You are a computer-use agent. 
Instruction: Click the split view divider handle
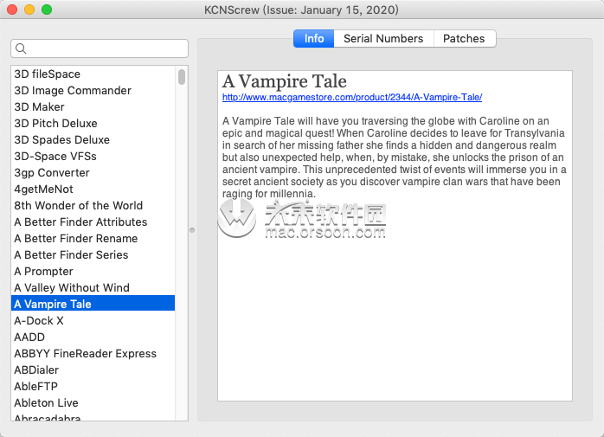(192, 230)
